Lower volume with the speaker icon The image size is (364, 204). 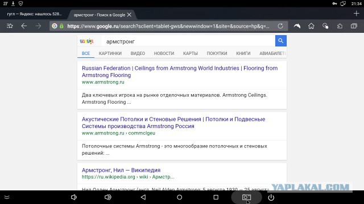click(73, 197)
